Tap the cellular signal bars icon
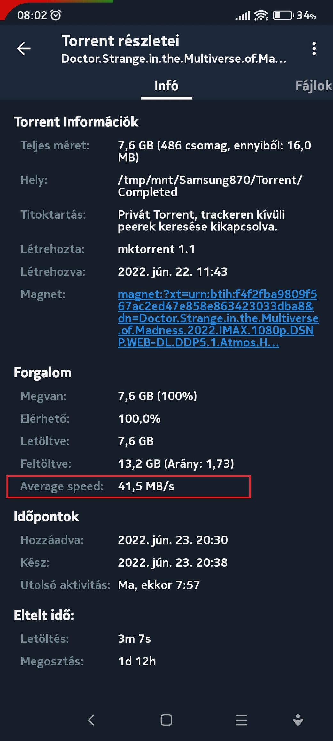Screen dimensions: 333x741 pos(243,15)
